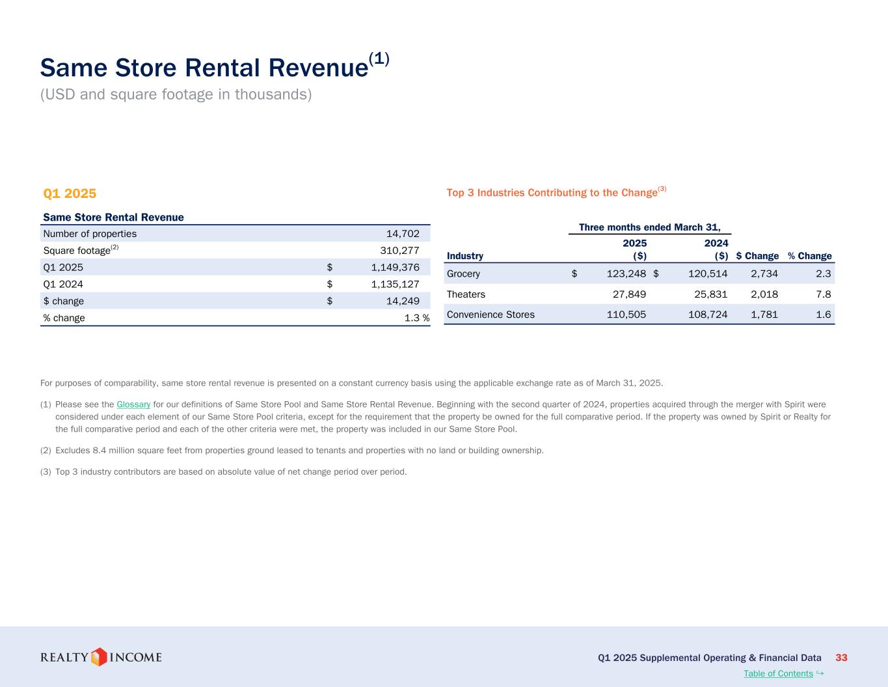This screenshot has height=687, width=888.
Task: Click the Realty Income logo icon
Action: (x=98, y=657)
